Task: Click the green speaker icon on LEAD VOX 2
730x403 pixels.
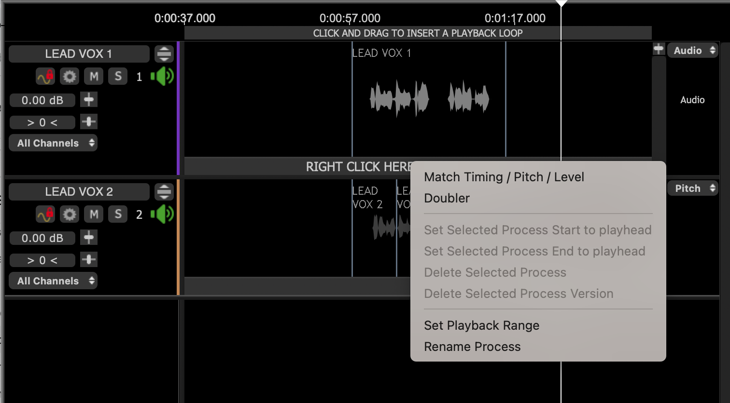Action: click(x=161, y=214)
